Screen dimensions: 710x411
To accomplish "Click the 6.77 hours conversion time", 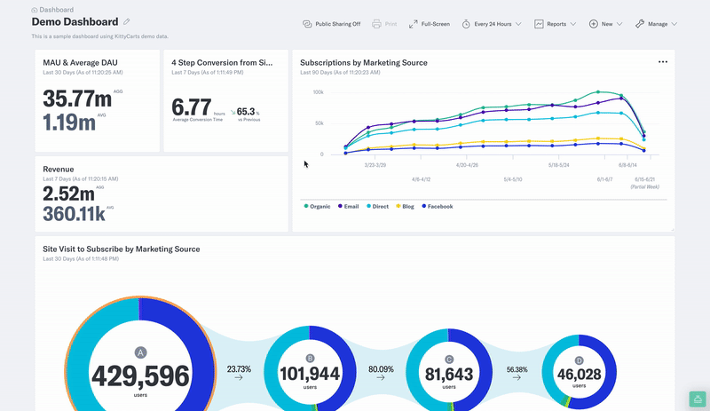I will tap(191, 107).
